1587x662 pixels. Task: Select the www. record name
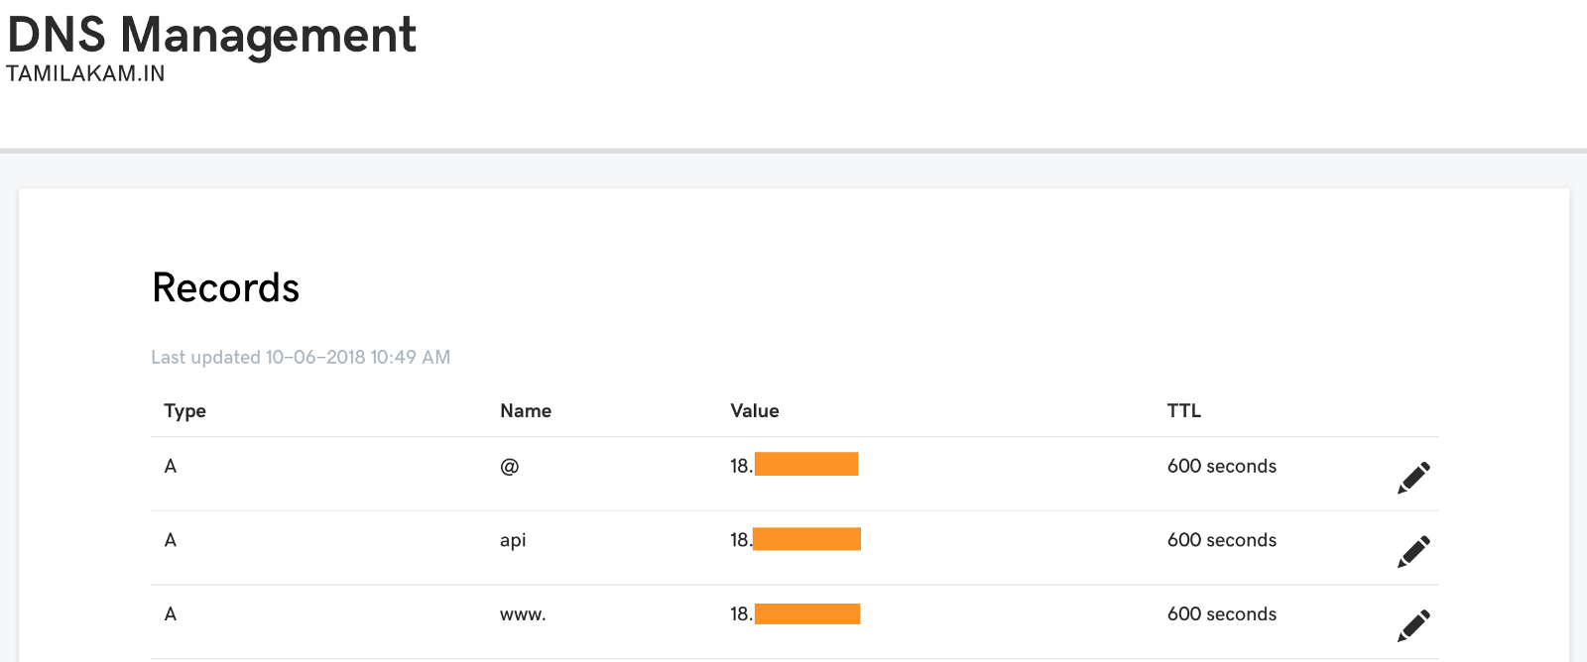523,614
